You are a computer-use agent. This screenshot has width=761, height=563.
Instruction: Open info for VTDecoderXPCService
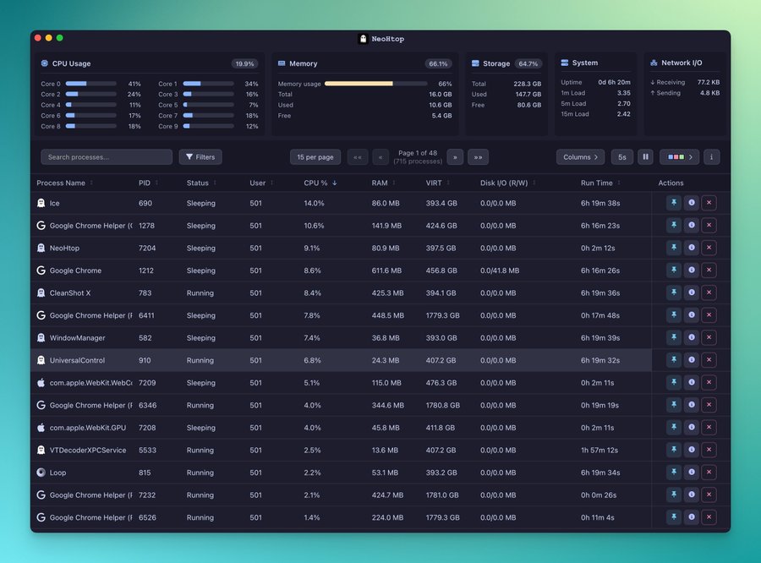691,450
